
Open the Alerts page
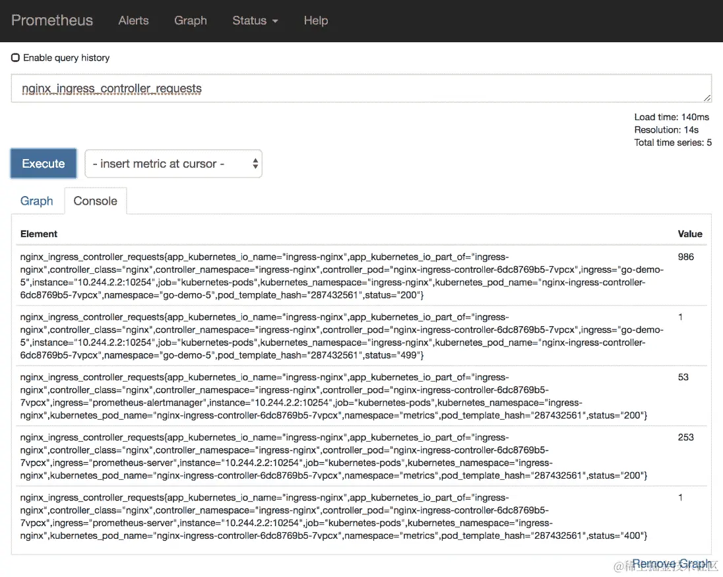click(133, 20)
